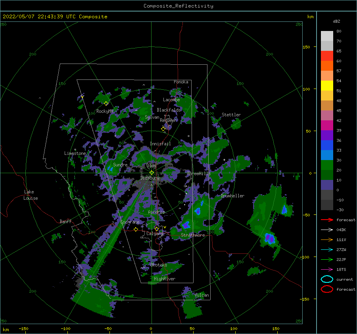357x334 pixels.
Task: Click the Calgary city label
Action: click(155, 234)
